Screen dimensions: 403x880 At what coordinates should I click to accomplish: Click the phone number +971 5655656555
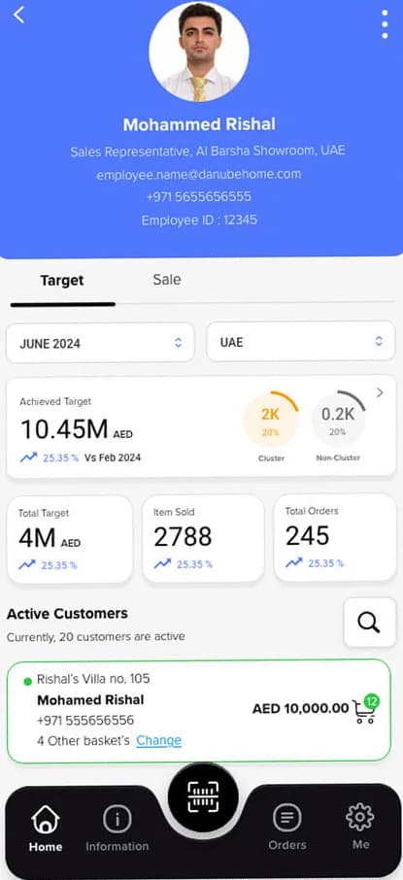point(199,197)
